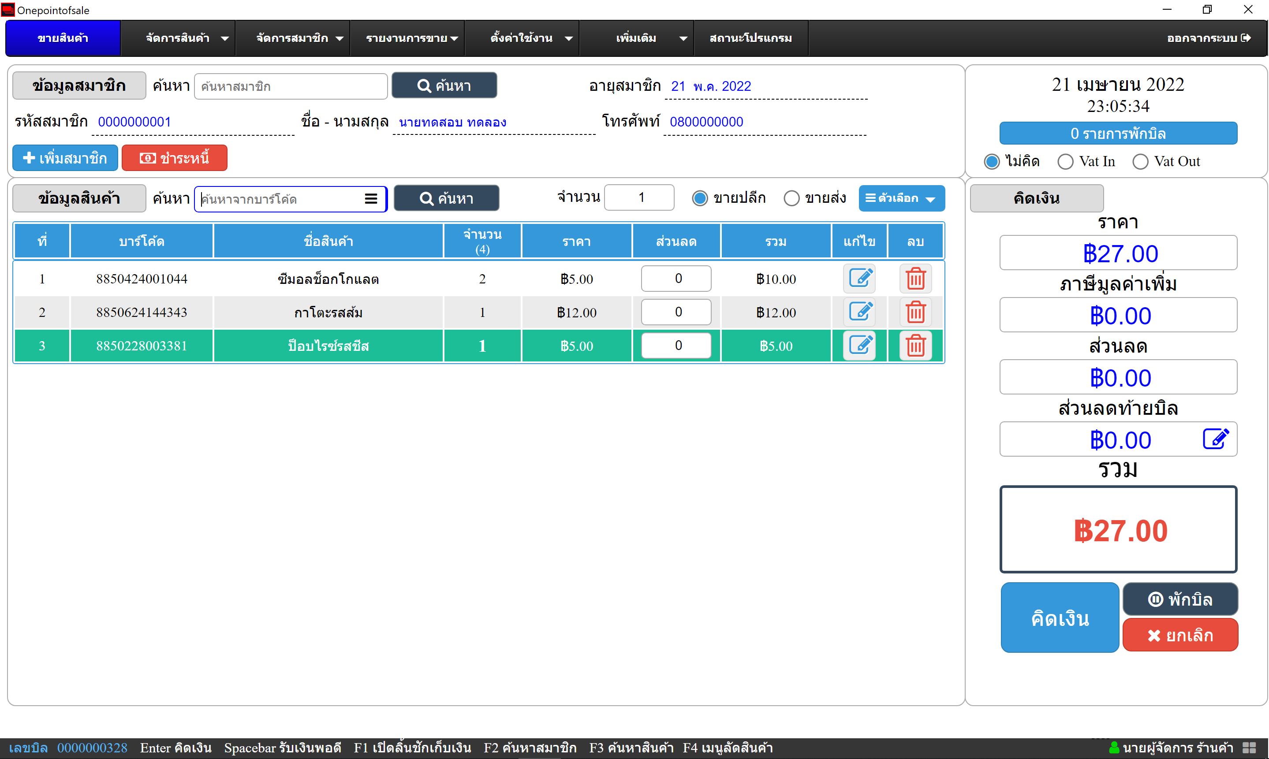Click ออกจากระบบ to log out

[1208, 38]
